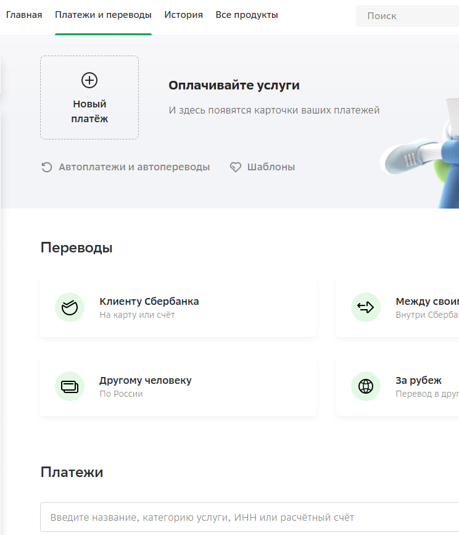This screenshot has width=459, height=535.
Task: Open the За рубеж transfer option
Action: click(x=398, y=386)
